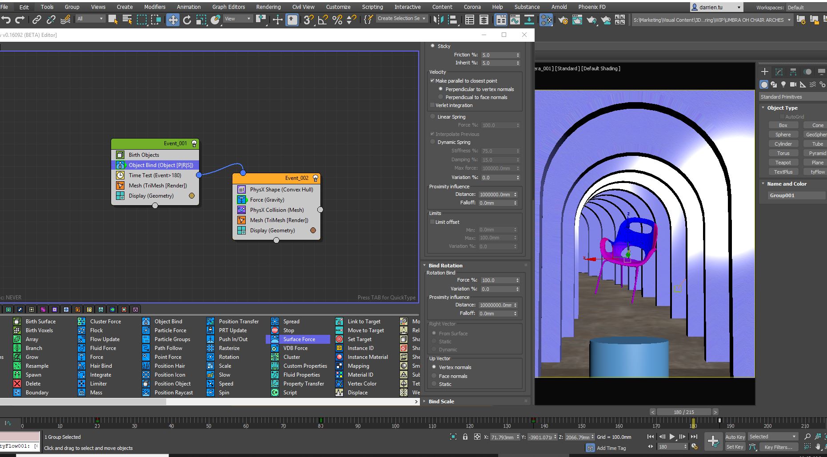Open the Scripting menu
Viewport: 827px width, 457px height.
pos(372,7)
